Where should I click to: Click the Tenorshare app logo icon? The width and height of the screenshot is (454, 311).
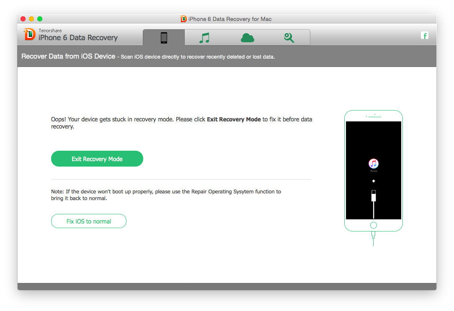(x=30, y=34)
